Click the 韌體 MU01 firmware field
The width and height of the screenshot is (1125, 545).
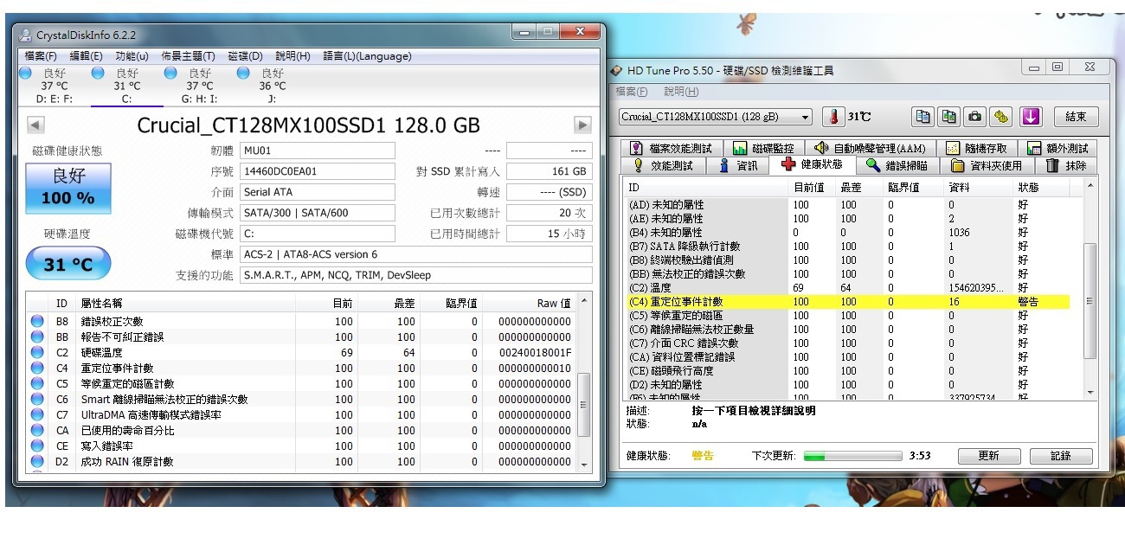[317, 151]
